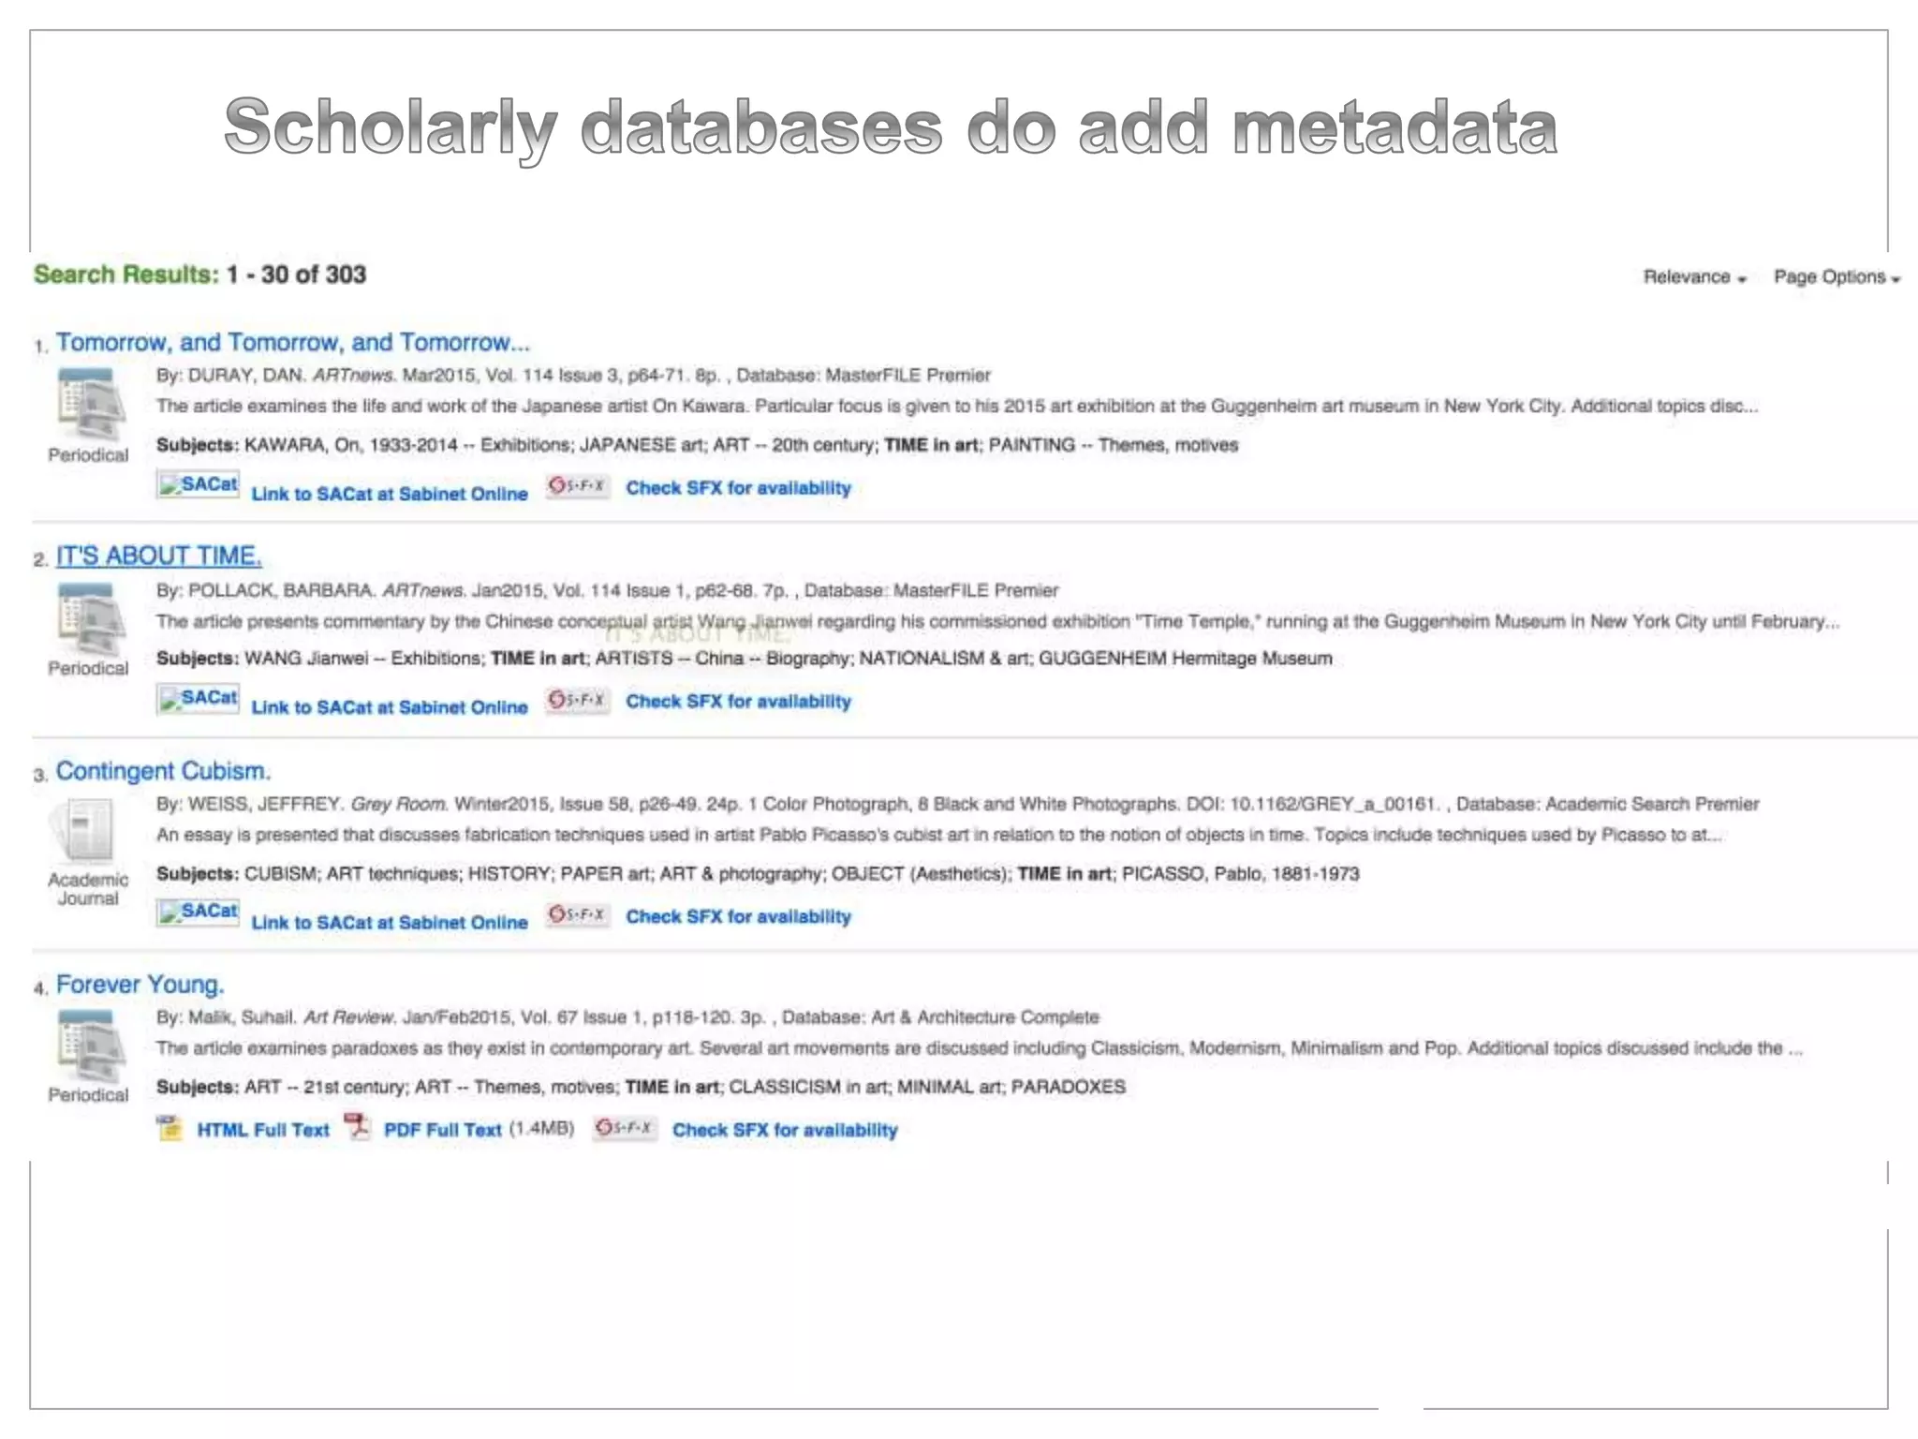Open the IT'S ABOUT TIME article title

[x=158, y=556]
